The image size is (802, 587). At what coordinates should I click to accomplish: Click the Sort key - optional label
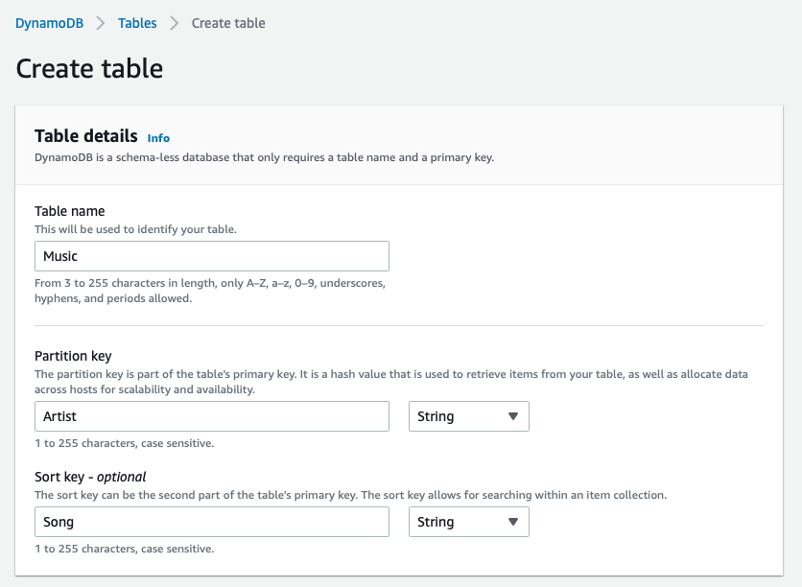click(x=90, y=477)
